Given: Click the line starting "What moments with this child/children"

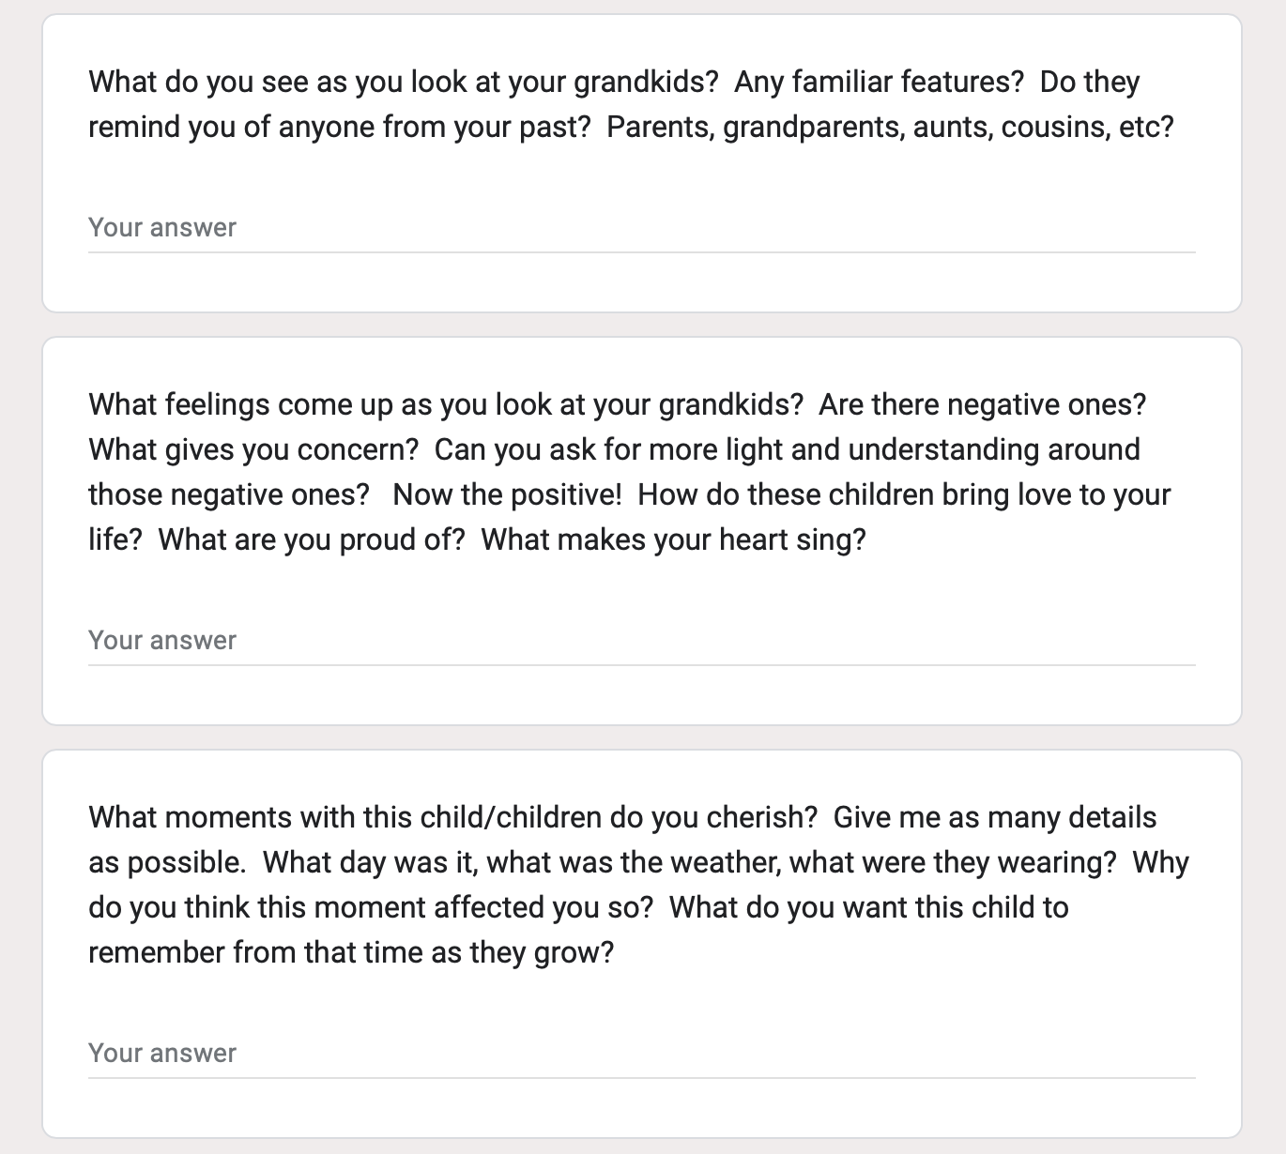Looking at the screenshot, I should pos(622,818).
